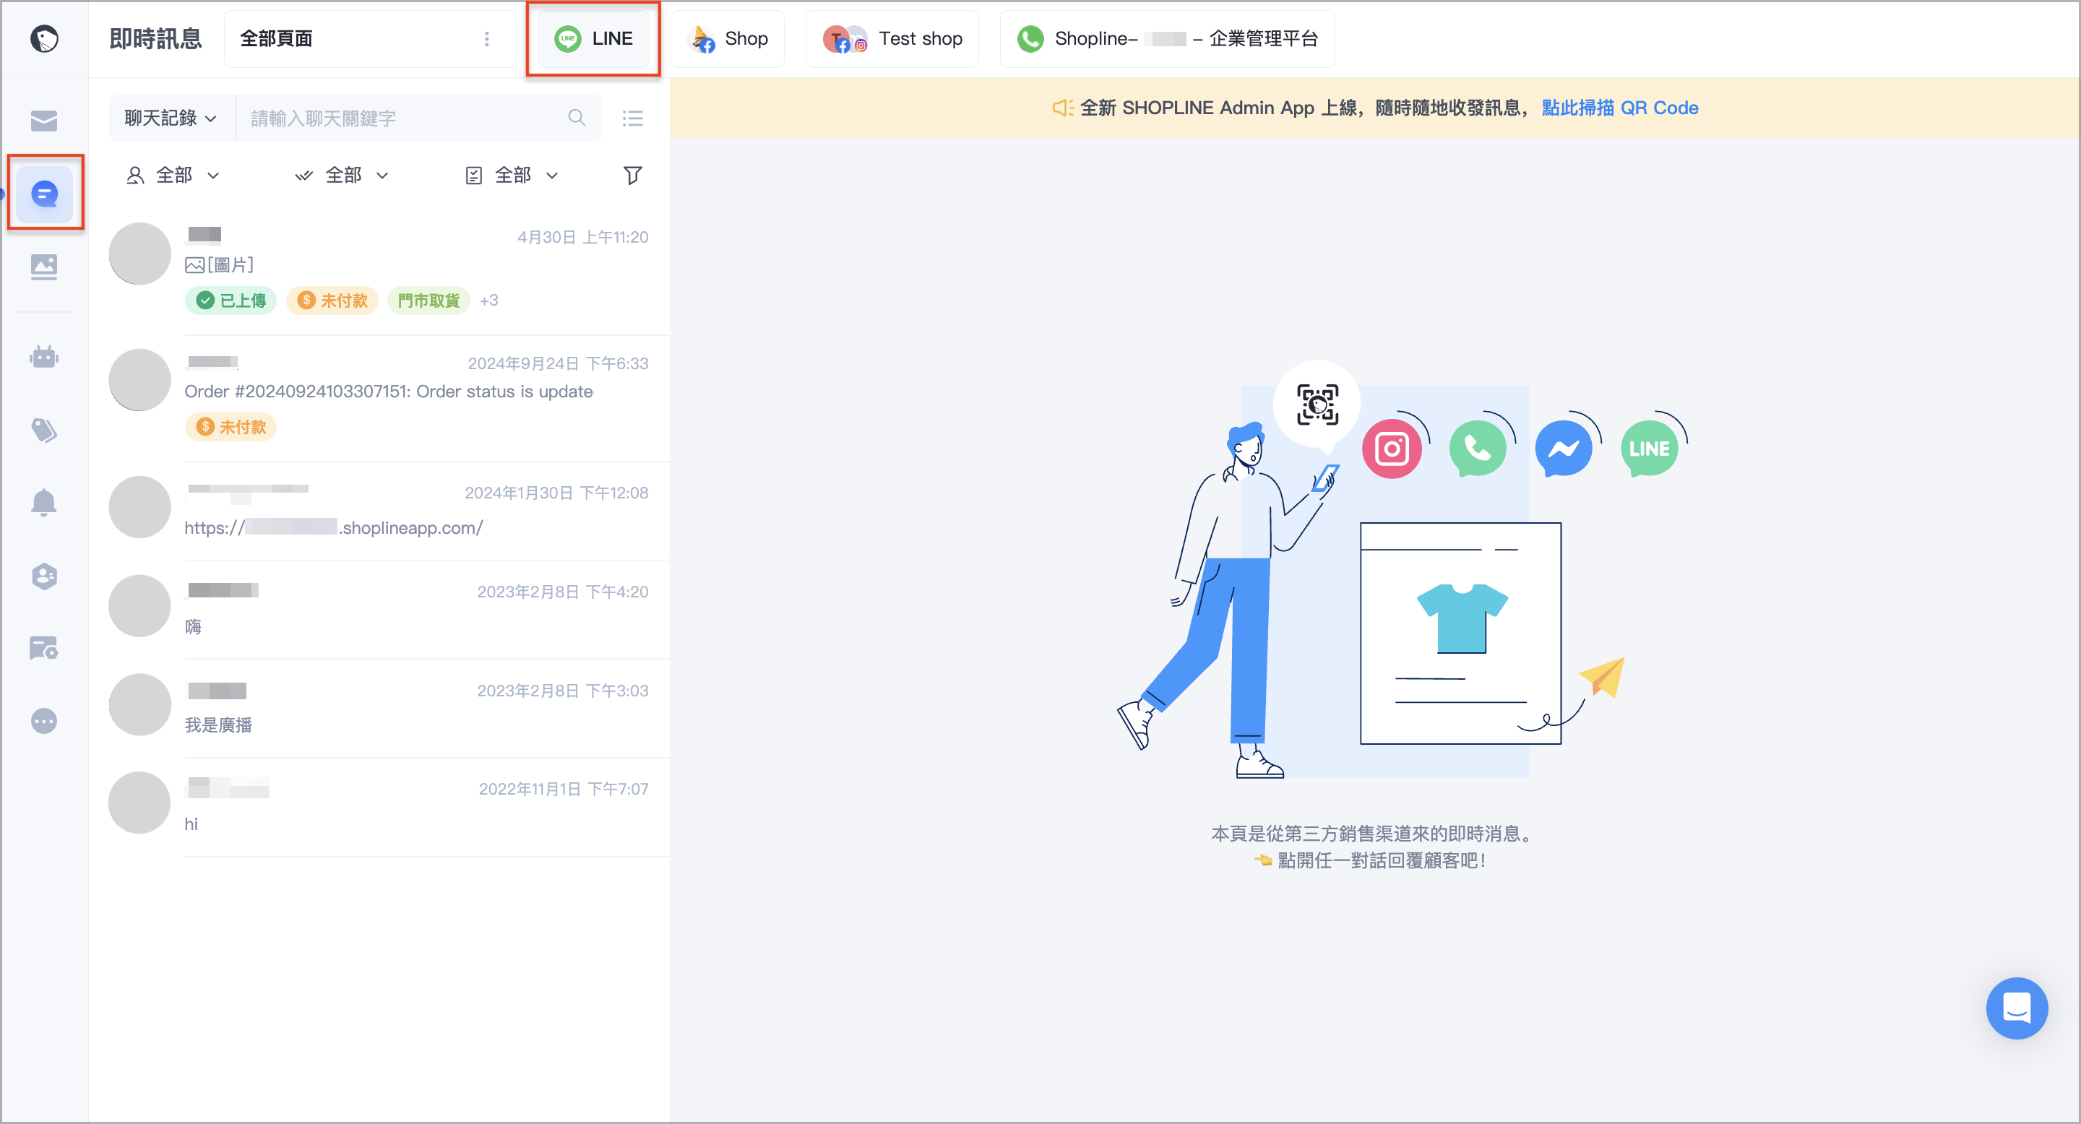Open the customer profile hexagon icon
The image size is (2081, 1124).
pos(43,576)
